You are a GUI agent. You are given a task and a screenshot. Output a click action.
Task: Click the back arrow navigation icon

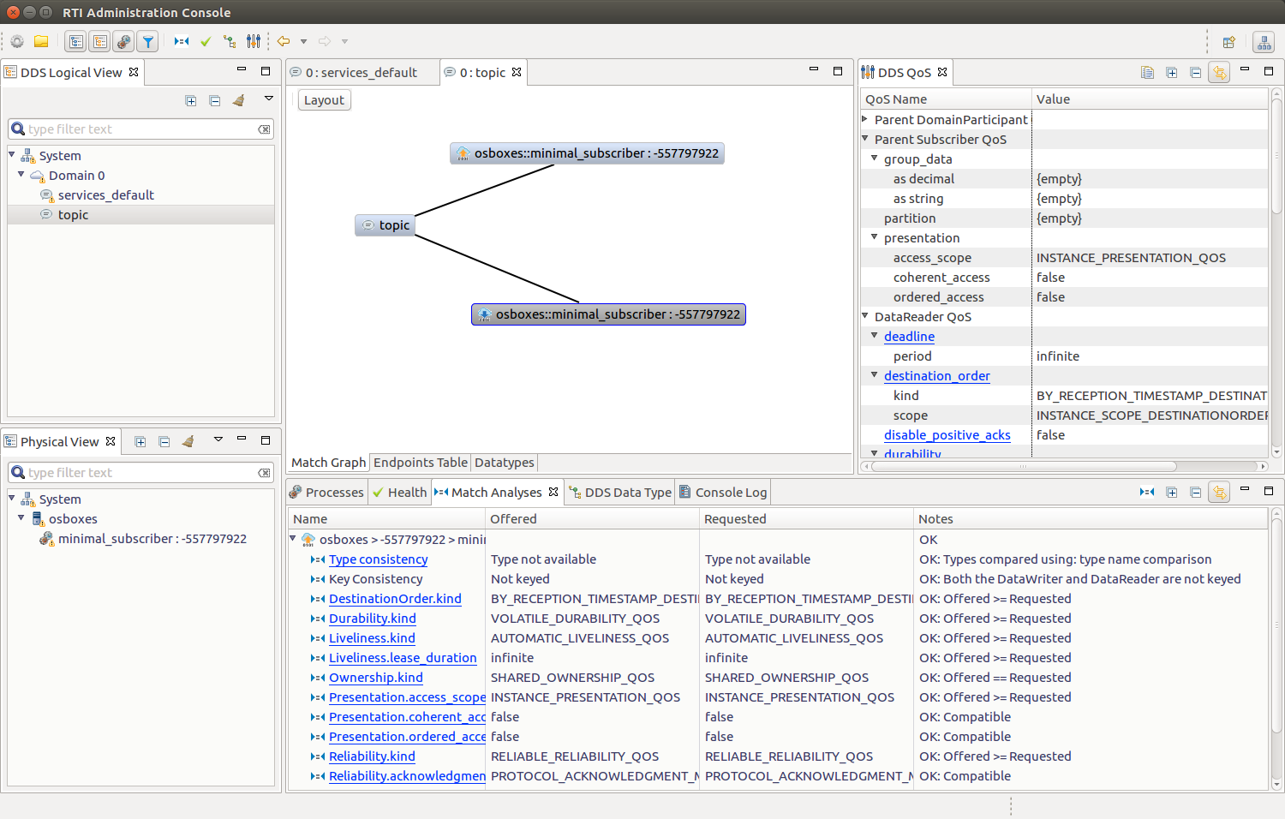[x=284, y=41]
